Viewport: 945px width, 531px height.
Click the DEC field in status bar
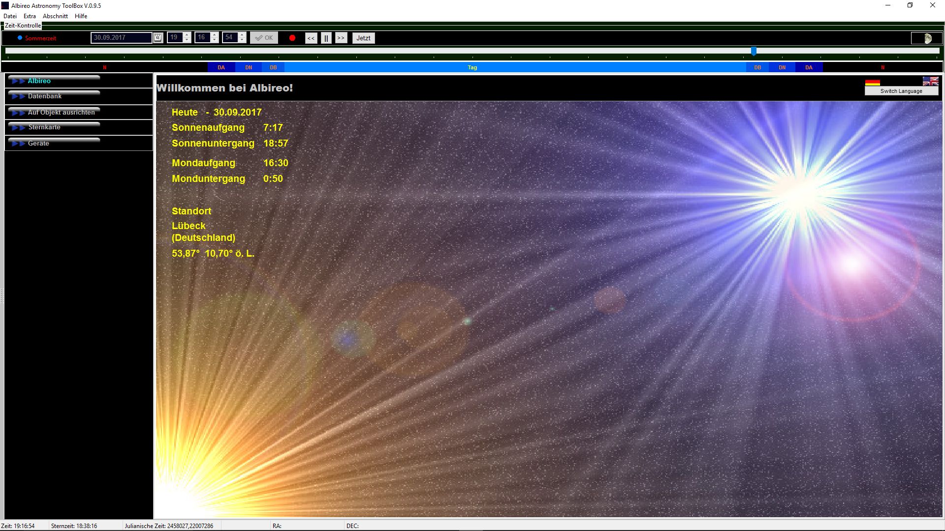[x=352, y=526]
